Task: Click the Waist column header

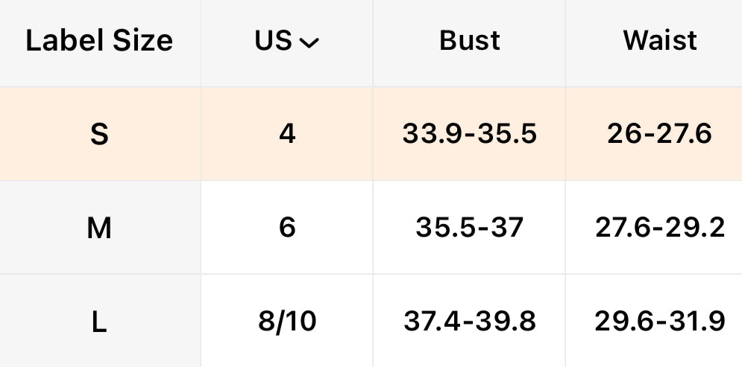Action: pyautogui.click(x=660, y=41)
